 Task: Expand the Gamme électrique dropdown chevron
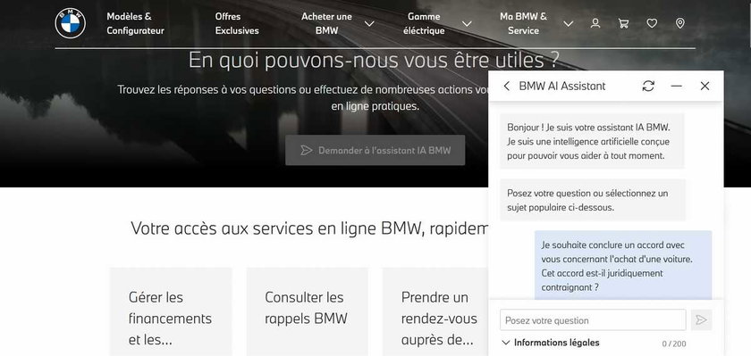tap(467, 23)
